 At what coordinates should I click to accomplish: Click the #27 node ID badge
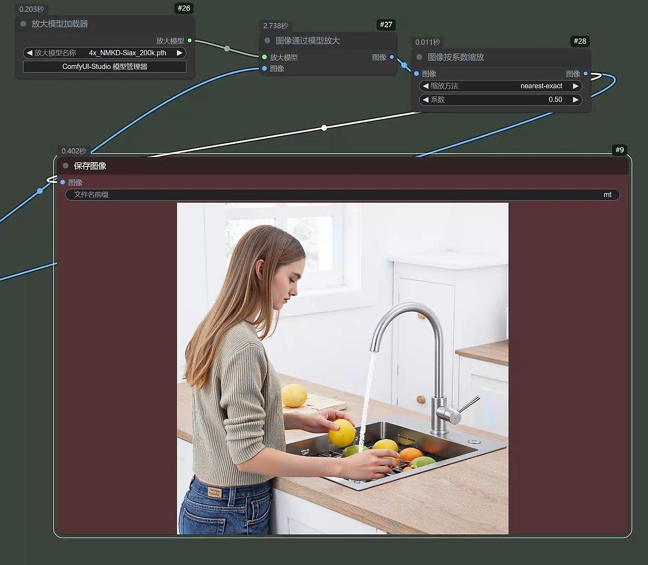tap(386, 25)
